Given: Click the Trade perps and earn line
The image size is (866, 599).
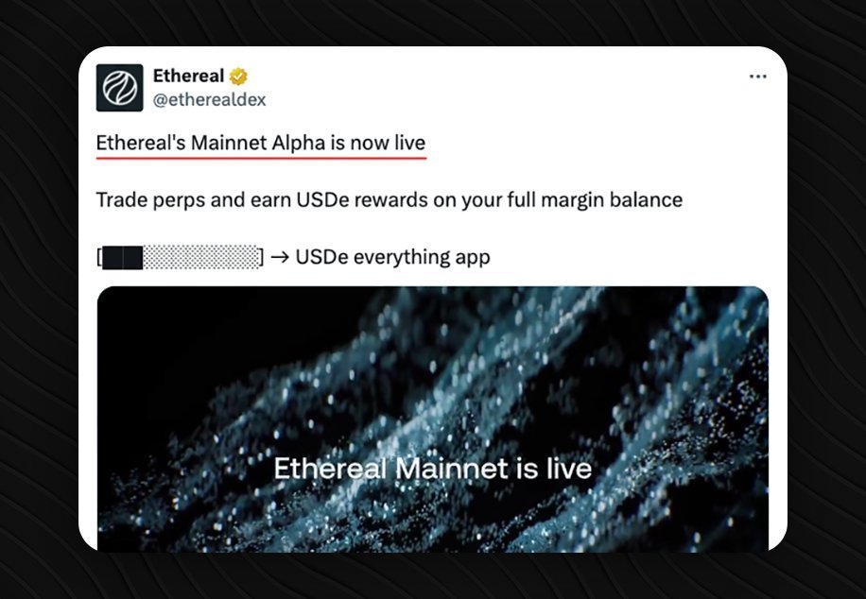Looking at the screenshot, I should [390, 200].
